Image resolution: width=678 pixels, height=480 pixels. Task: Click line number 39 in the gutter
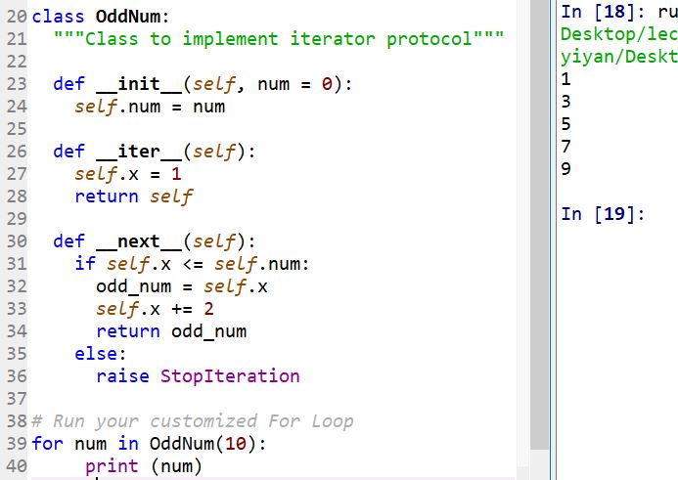click(x=15, y=444)
